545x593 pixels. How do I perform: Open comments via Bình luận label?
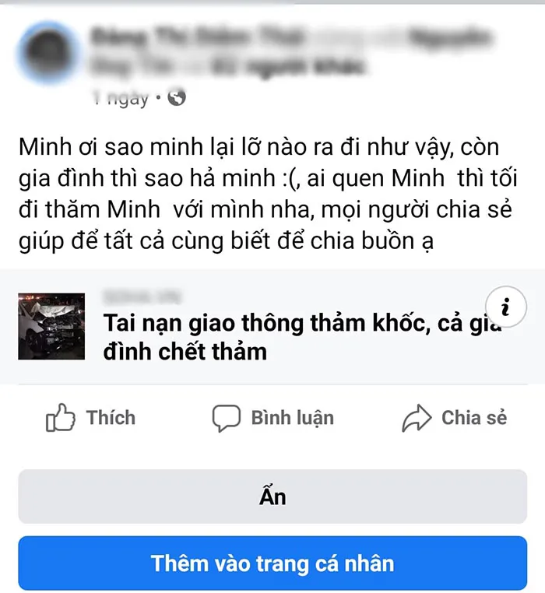(293, 418)
